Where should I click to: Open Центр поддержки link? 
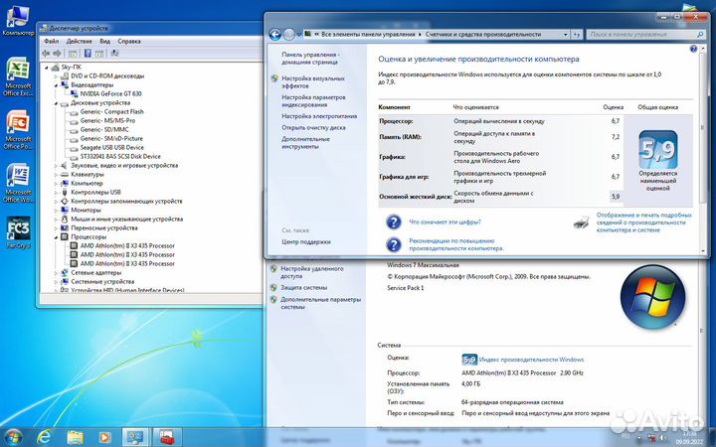click(x=306, y=241)
